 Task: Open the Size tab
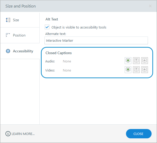(x=16, y=20)
